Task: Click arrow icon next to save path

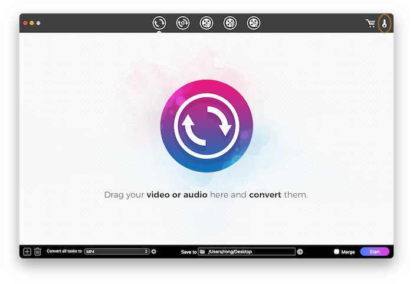Action: coord(300,252)
